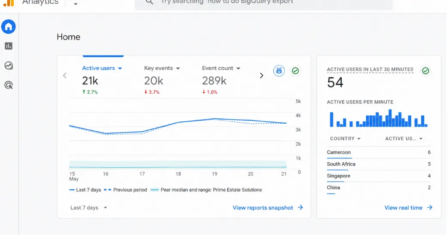Open the Reports bar-chart icon

[x=9, y=46]
